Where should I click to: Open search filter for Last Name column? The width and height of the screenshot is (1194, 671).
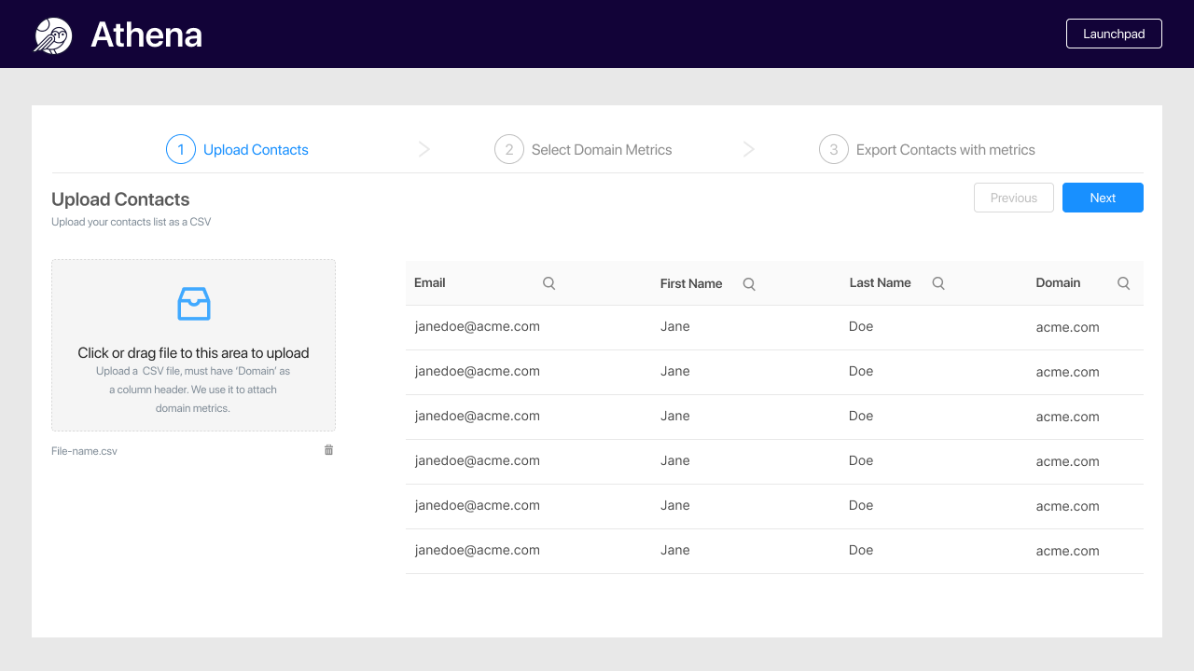click(x=938, y=283)
